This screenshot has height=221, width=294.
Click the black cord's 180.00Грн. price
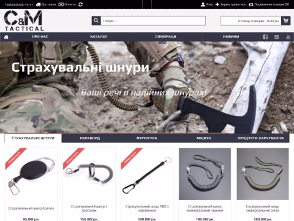coord(205,219)
